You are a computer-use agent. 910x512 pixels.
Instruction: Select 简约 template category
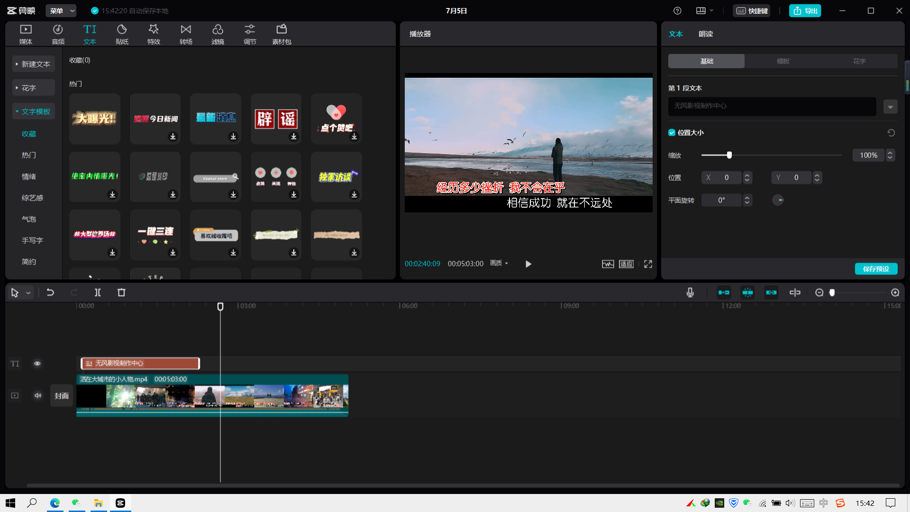pyautogui.click(x=29, y=262)
